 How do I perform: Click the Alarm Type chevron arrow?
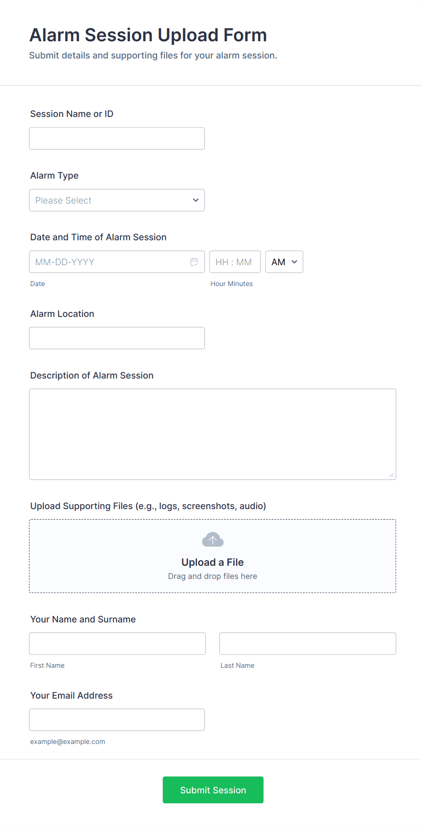(196, 200)
